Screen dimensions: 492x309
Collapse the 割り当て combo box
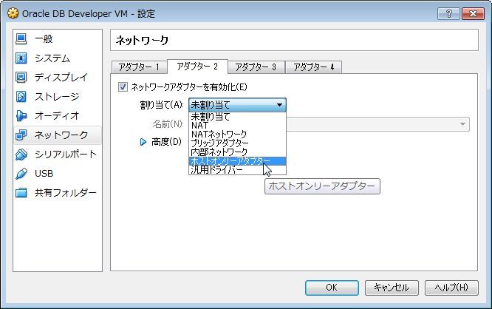point(237,105)
